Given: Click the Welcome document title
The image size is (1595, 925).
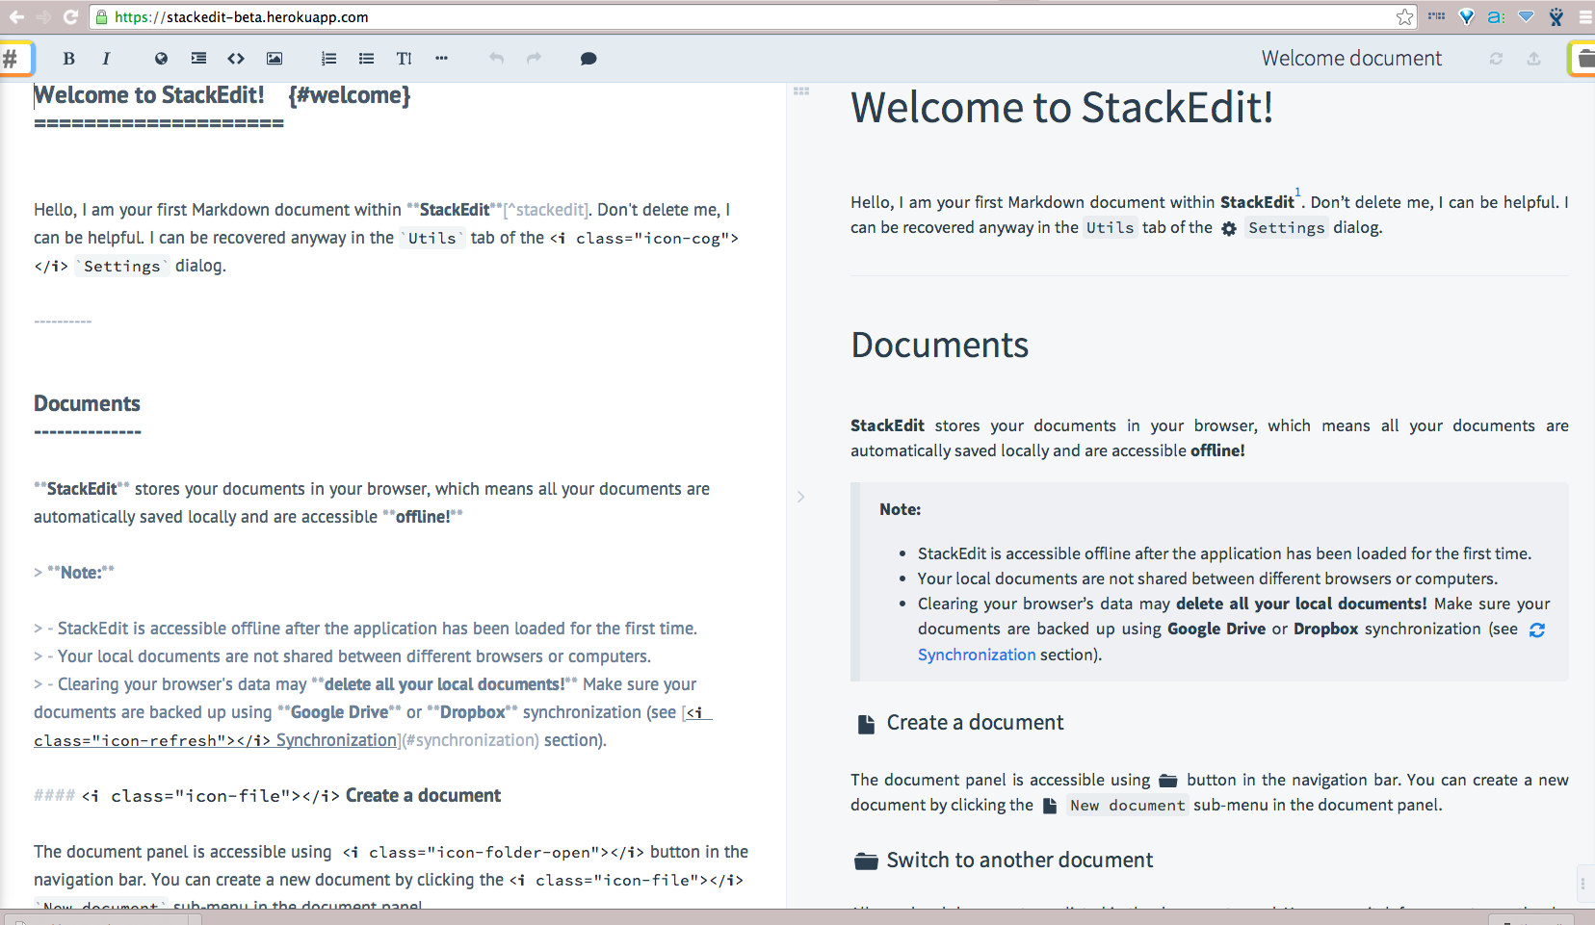Looking at the screenshot, I should (x=1351, y=59).
